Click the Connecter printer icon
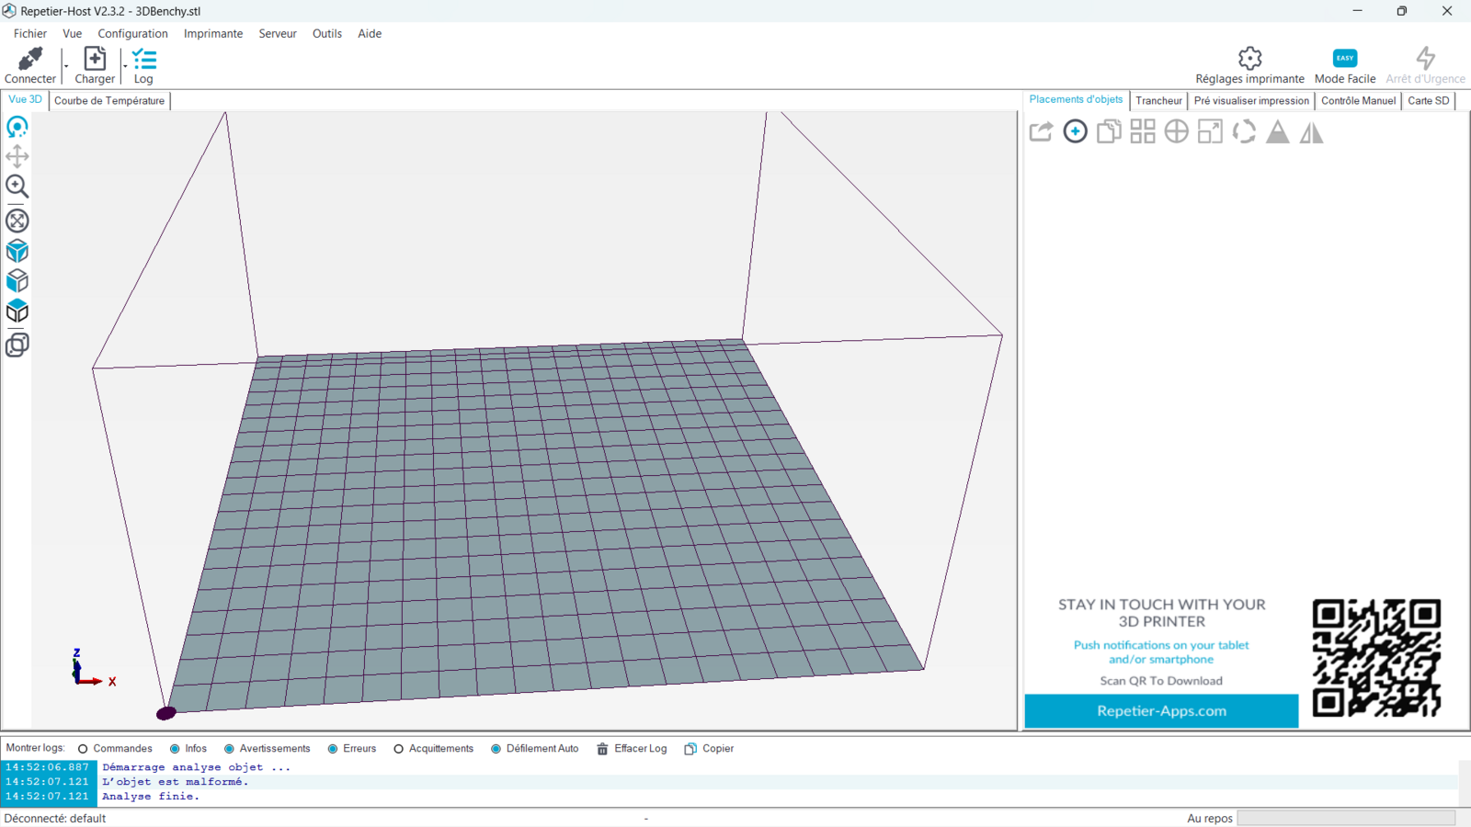1471x827 pixels. coord(30,60)
